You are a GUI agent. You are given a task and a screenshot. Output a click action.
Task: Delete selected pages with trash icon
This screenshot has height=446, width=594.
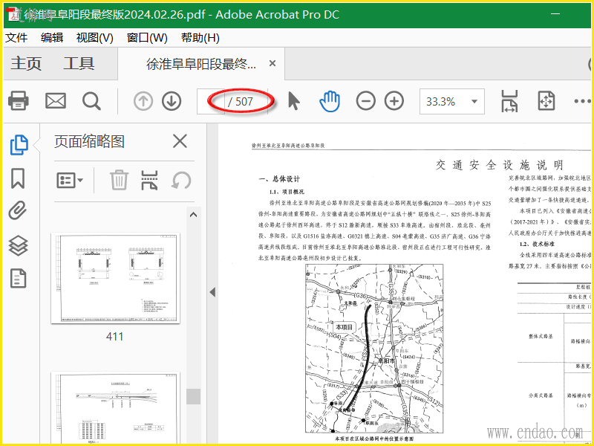pos(119,180)
